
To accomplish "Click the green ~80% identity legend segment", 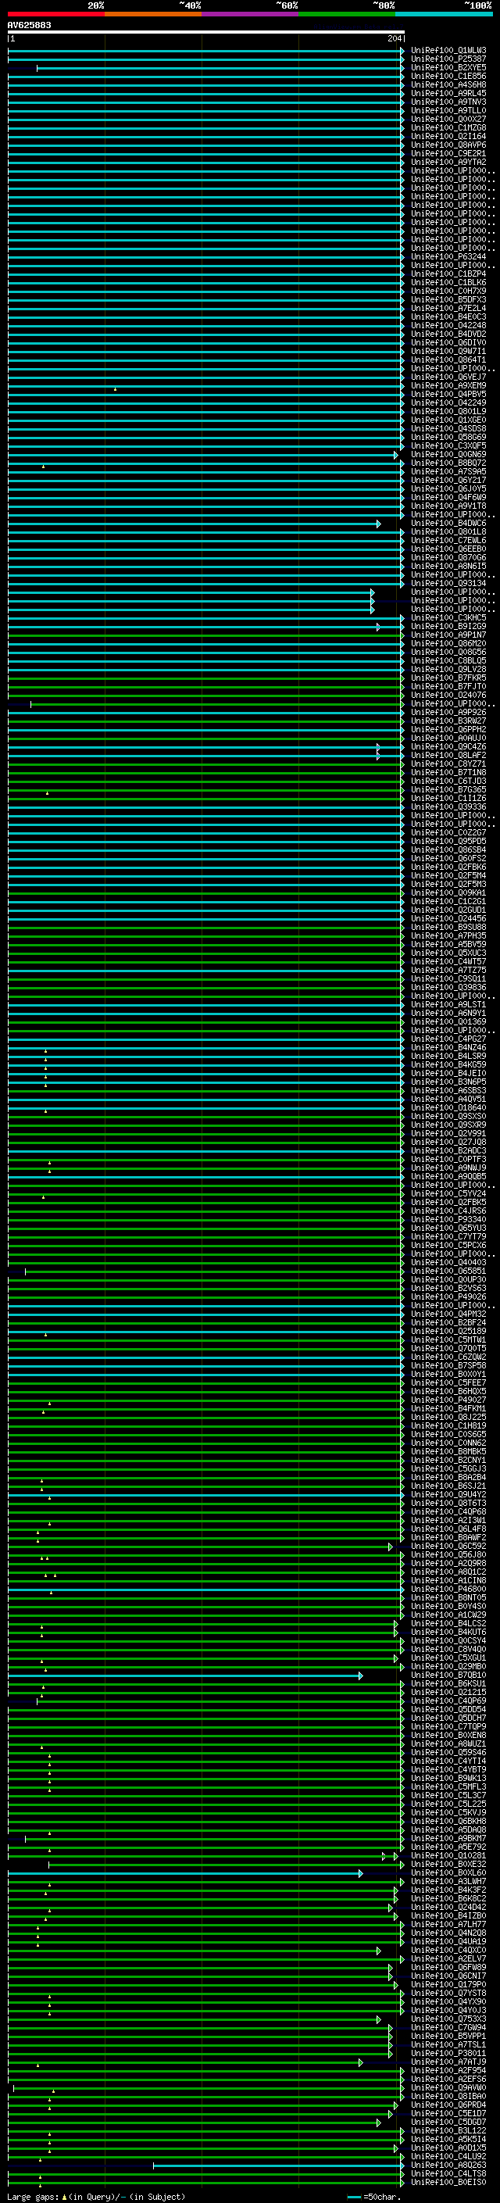I will 346,14.
